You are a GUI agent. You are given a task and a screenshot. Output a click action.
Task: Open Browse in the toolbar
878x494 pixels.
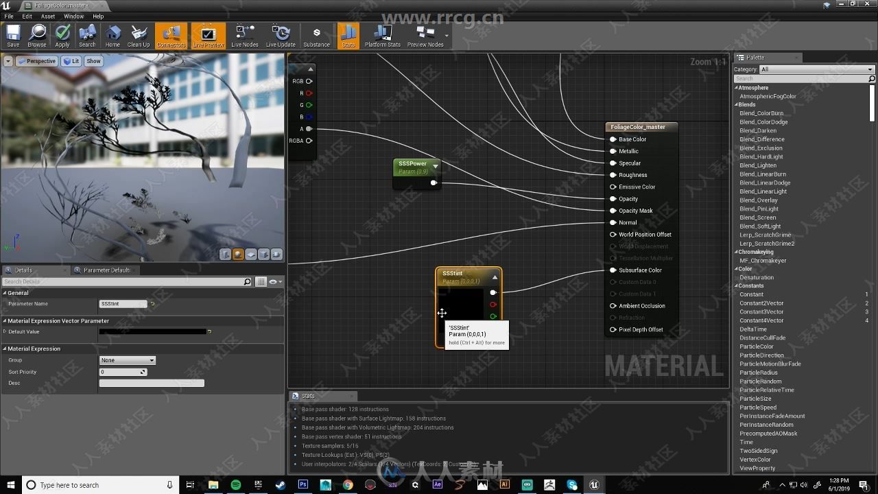click(37, 36)
